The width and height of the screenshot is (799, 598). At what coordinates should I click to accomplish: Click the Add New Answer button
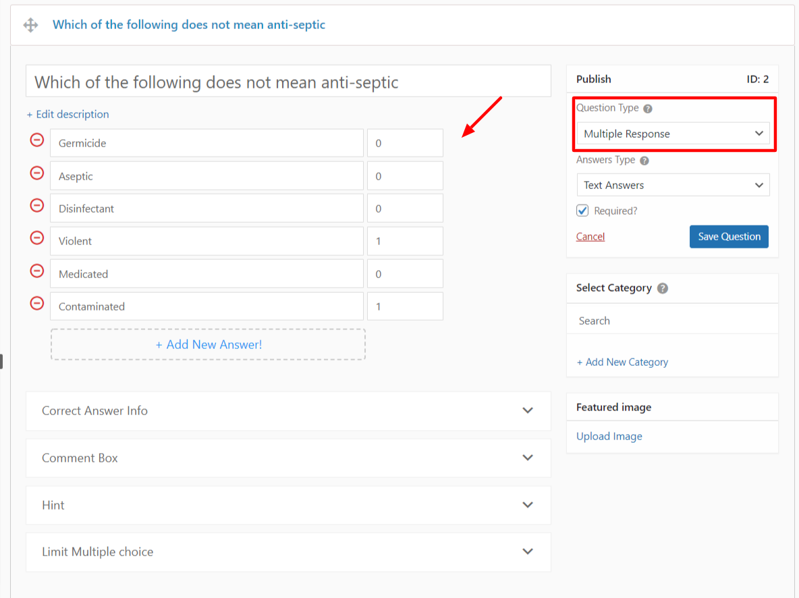point(209,344)
